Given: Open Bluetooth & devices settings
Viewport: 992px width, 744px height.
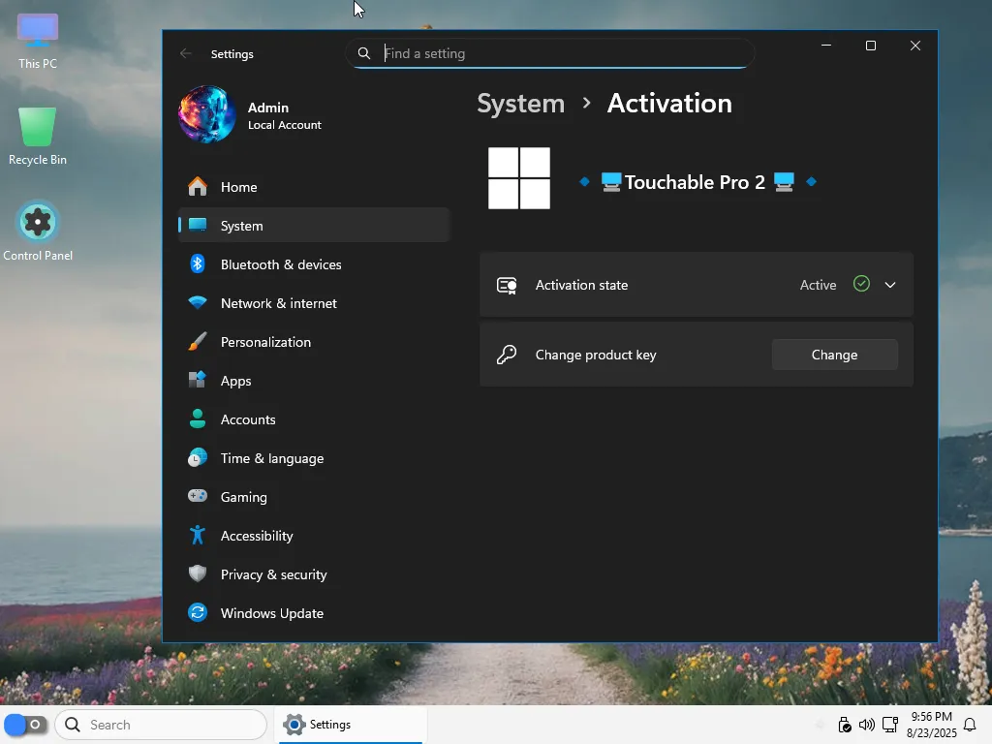Looking at the screenshot, I should coord(314,264).
